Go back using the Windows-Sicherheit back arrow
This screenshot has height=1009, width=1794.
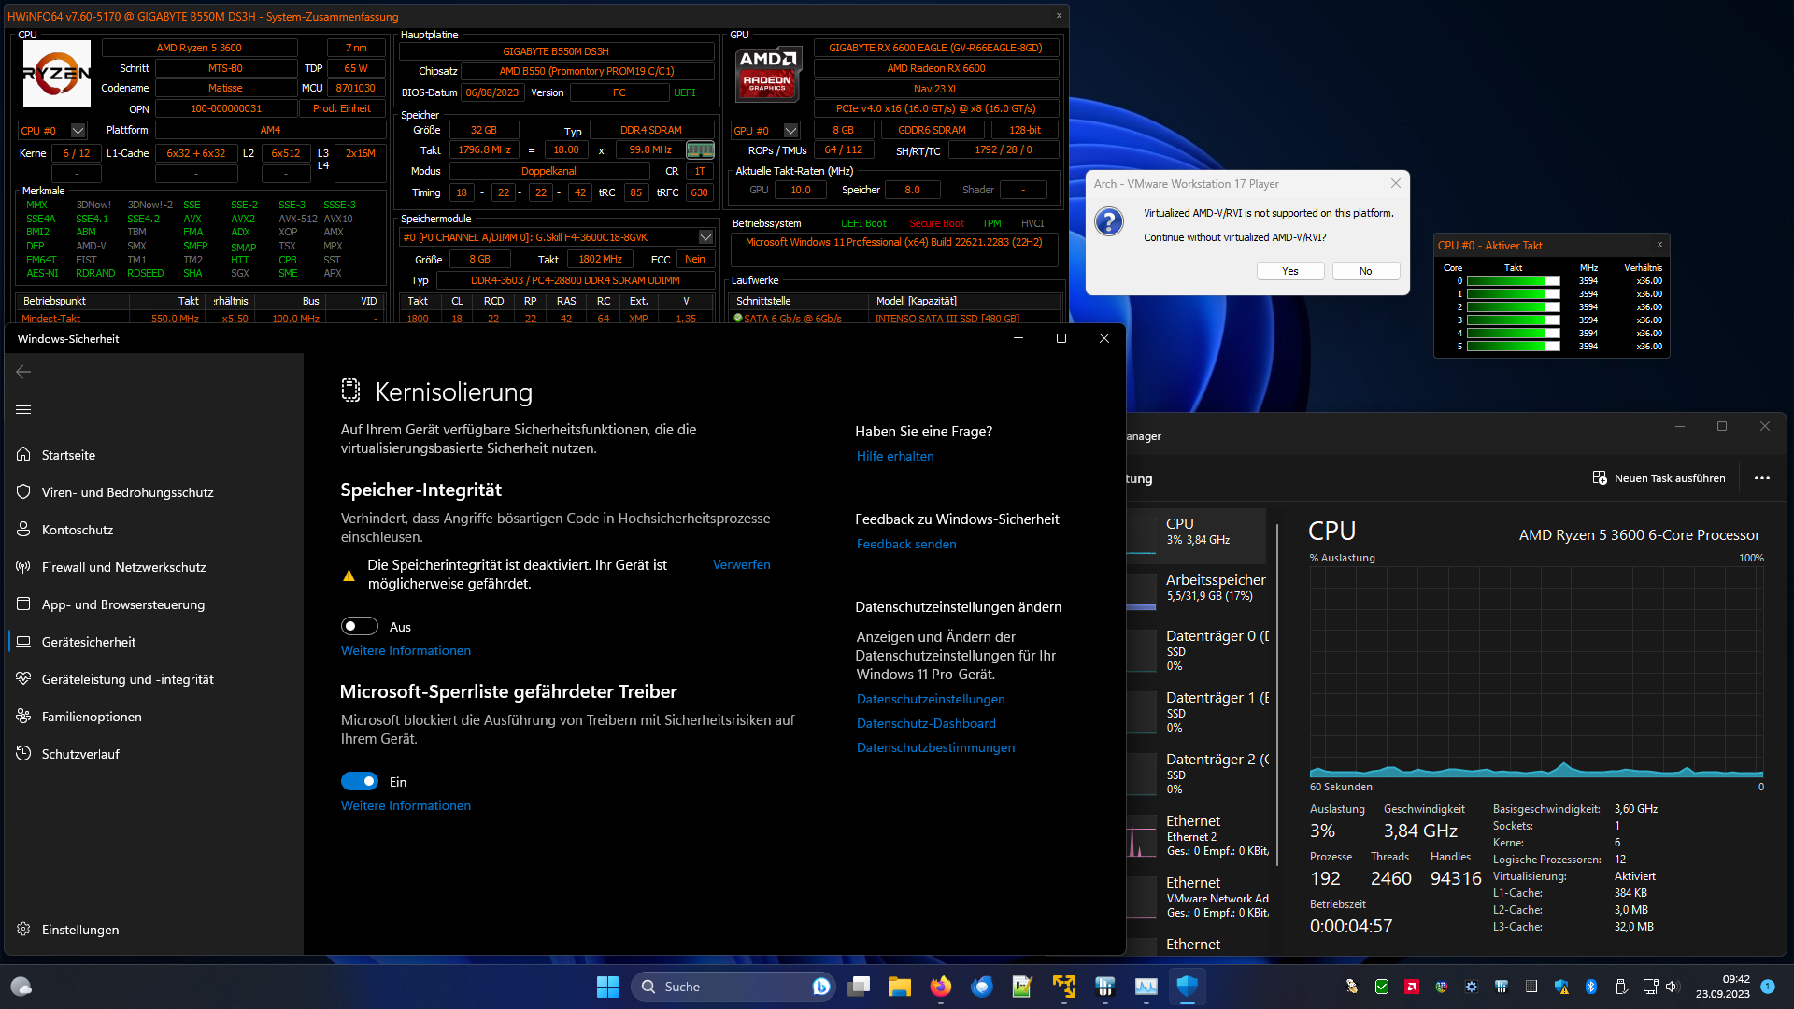[23, 372]
